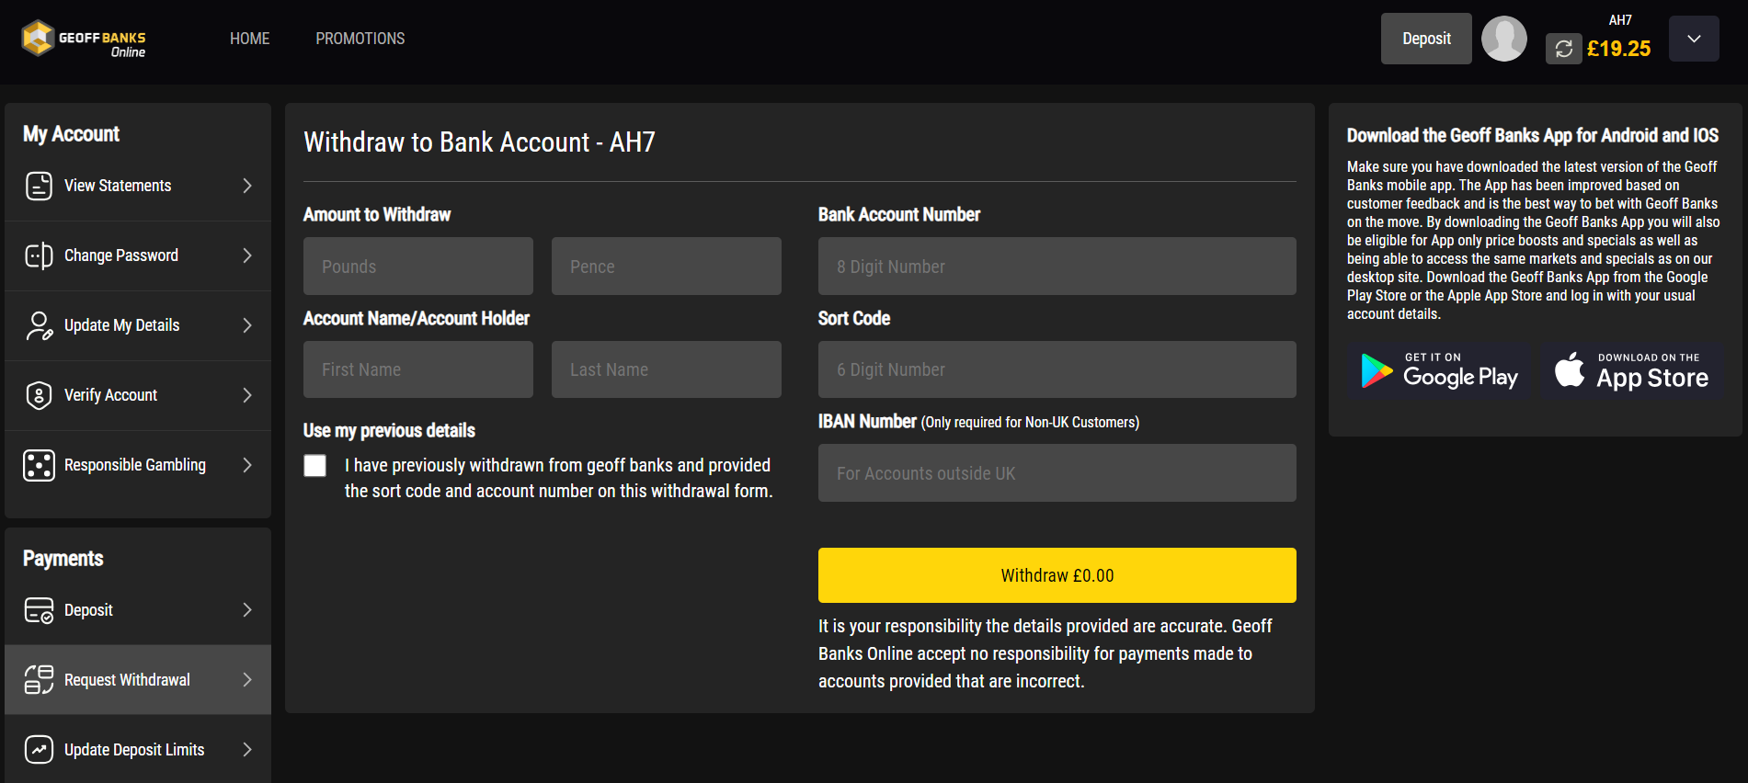Click the Update My Details person icon
The height and width of the screenshot is (783, 1748).
pyautogui.click(x=39, y=325)
